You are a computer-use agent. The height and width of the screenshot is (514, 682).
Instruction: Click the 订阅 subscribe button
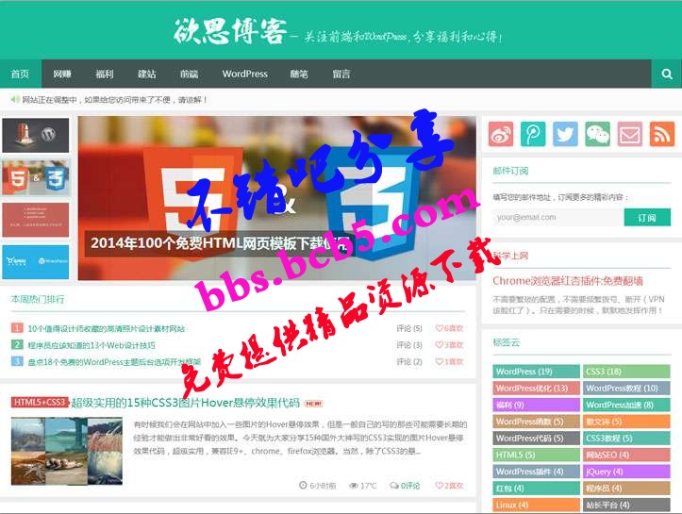[647, 218]
